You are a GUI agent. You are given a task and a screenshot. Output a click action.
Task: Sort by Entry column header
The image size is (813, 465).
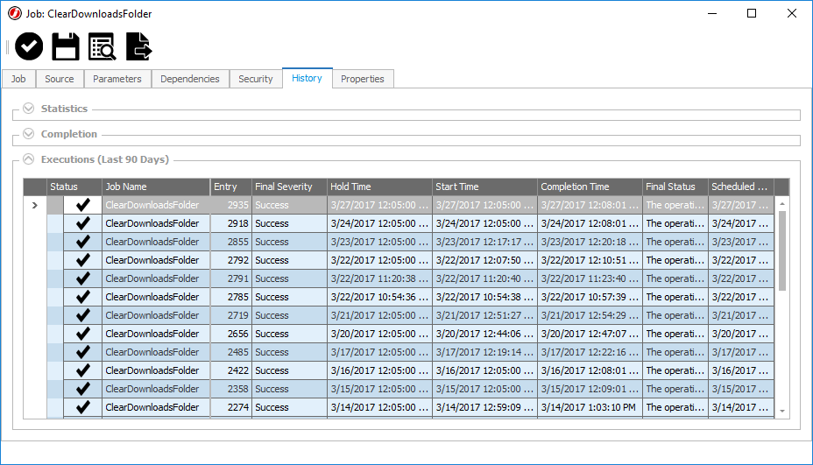[x=230, y=187]
